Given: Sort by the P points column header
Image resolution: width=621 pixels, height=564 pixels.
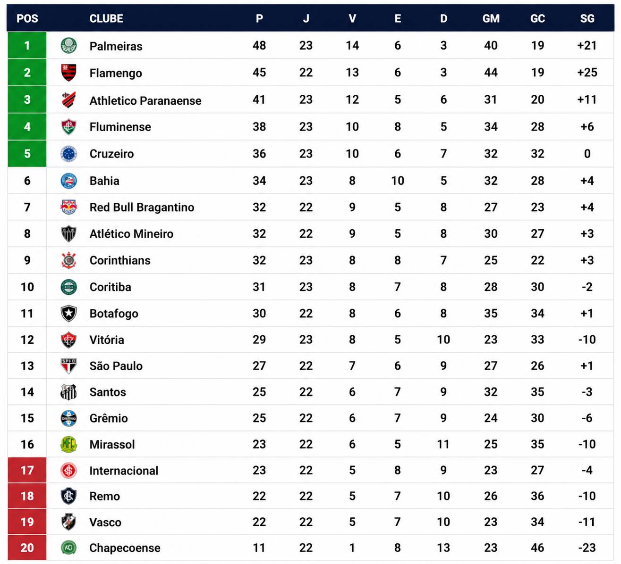Looking at the screenshot, I should (259, 18).
